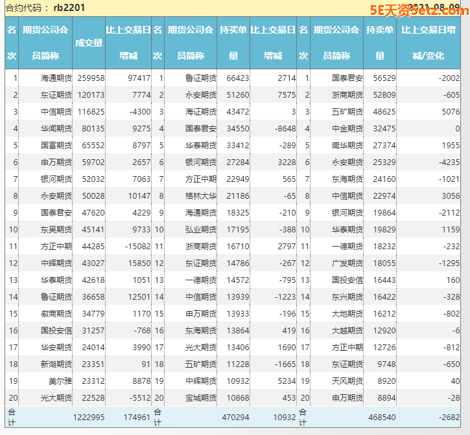This screenshot has width=470, height=435.
Task: Select the 弘业期货 member cell
Action: coord(200,229)
